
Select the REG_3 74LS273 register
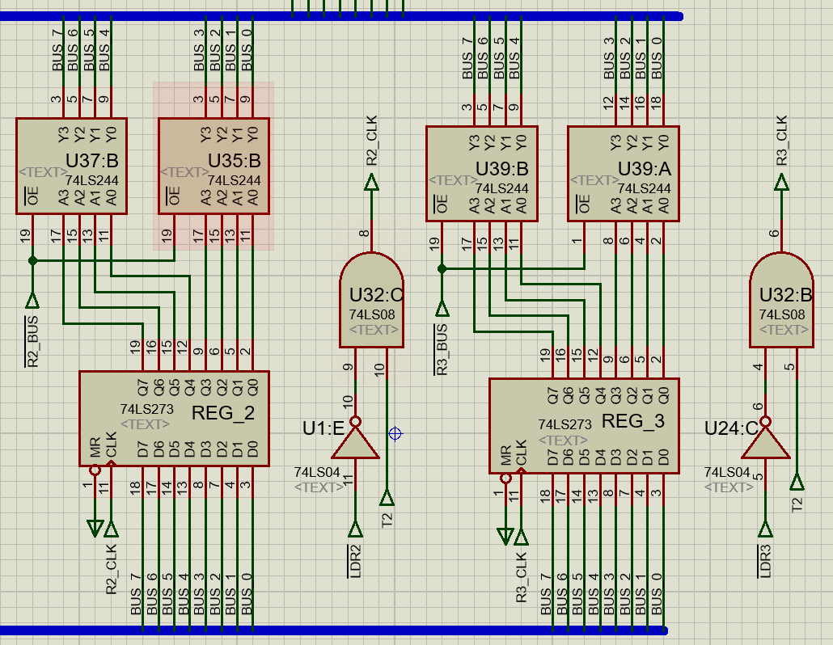[x=585, y=426]
